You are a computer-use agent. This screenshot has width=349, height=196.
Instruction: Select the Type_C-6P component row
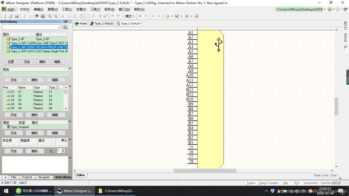pos(35,39)
